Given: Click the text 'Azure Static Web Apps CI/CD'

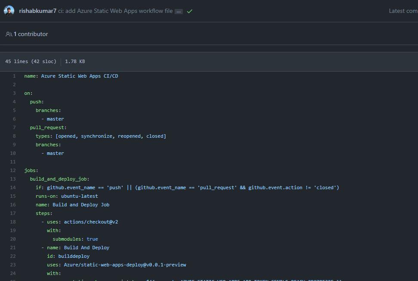Looking at the screenshot, I should click(80, 76).
